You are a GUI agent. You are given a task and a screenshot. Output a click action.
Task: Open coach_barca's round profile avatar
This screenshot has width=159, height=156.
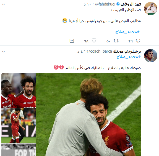tap(151, 56)
